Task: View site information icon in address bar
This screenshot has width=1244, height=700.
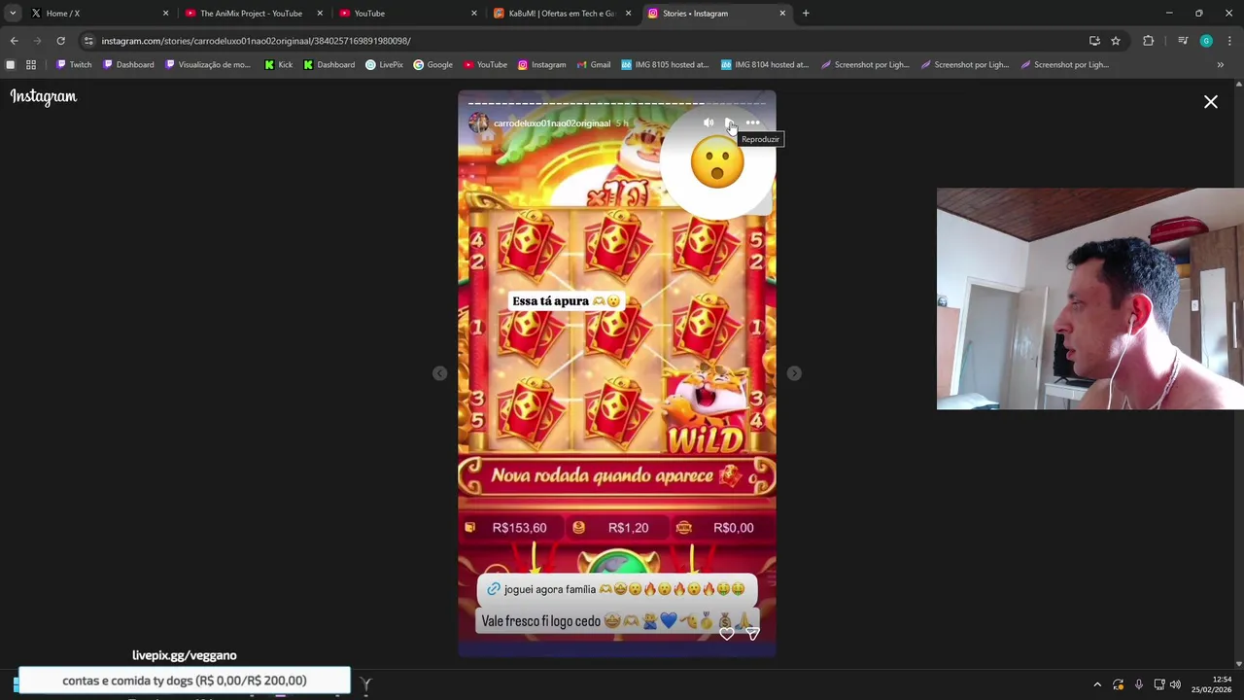Action: (88, 41)
